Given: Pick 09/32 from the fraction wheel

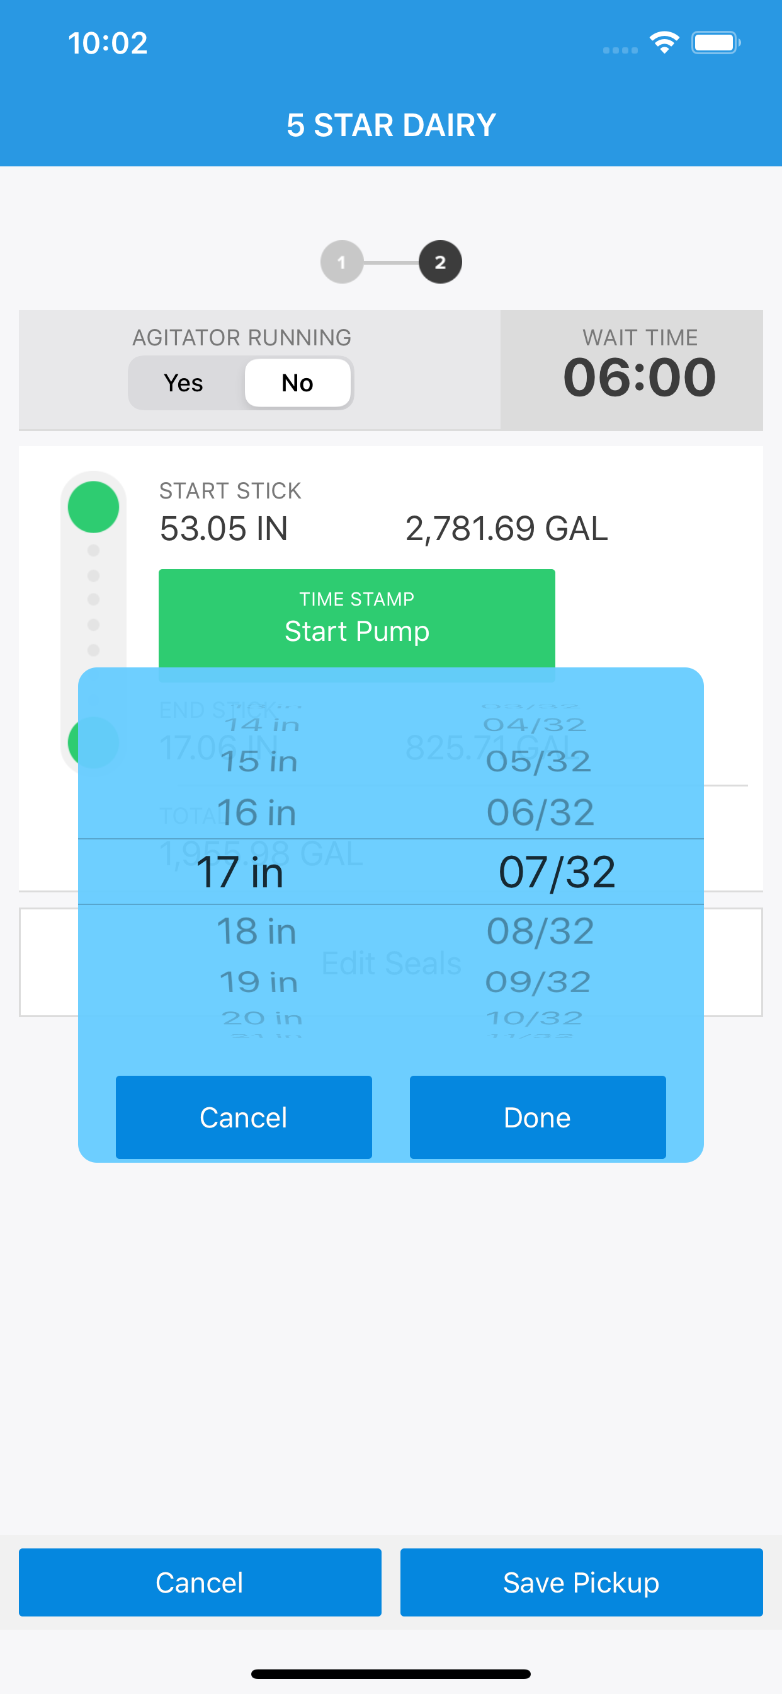Looking at the screenshot, I should click(538, 982).
